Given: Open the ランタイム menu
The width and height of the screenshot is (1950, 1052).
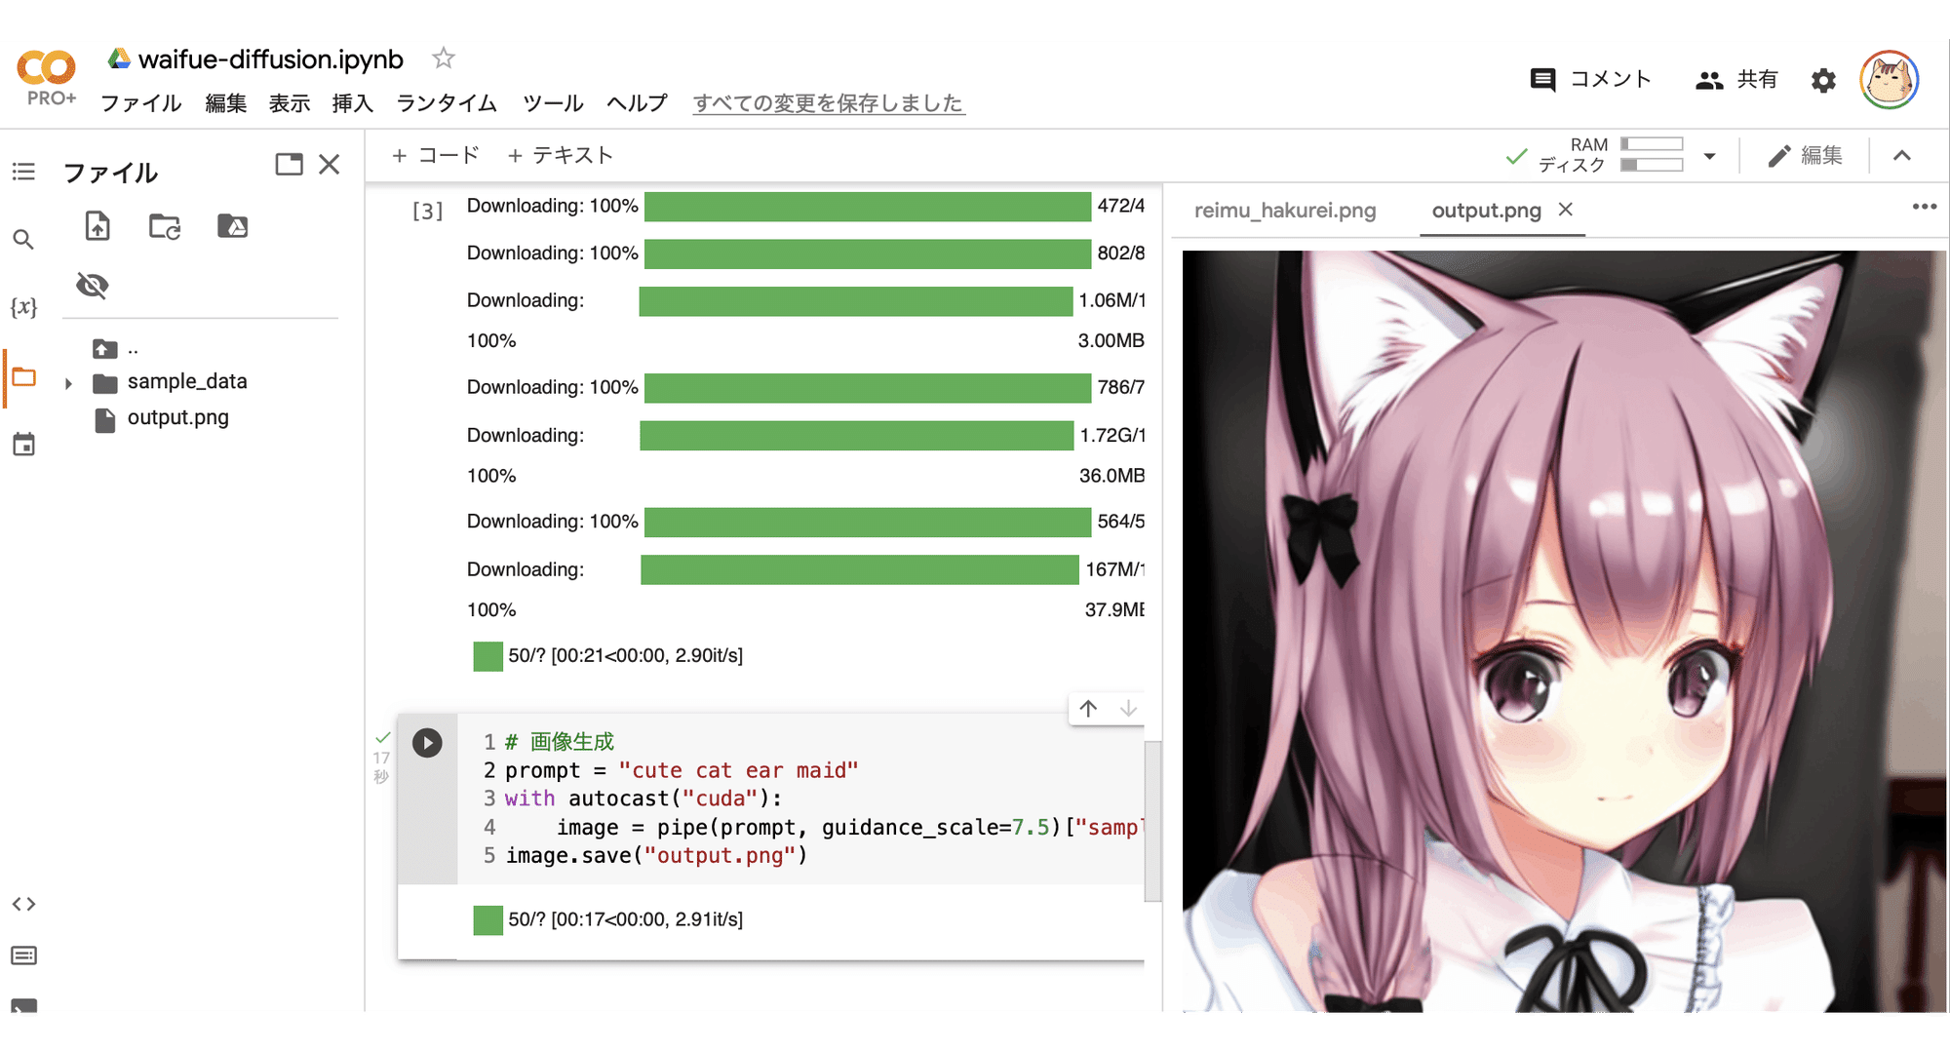Looking at the screenshot, I should click(445, 103).
